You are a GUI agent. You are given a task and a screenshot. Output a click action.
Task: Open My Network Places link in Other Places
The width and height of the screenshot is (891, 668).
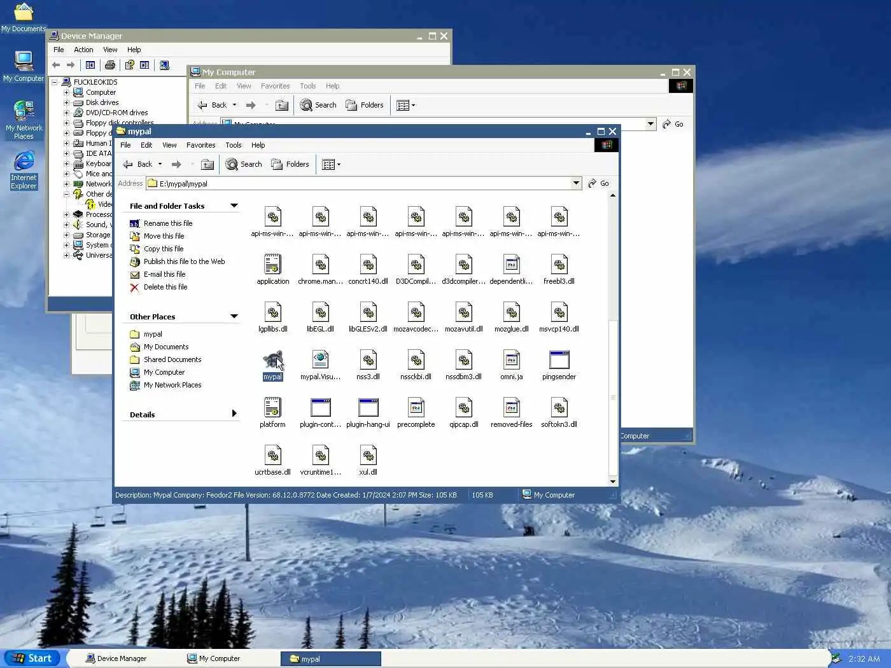pyautogui.click(x=172, y=385)
